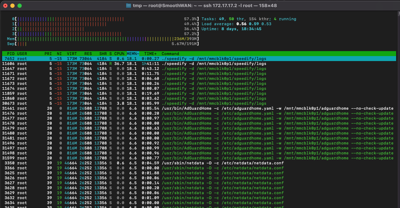Select netdata thread PID 3632
The image size is (400, 208).
coord(199,198)
